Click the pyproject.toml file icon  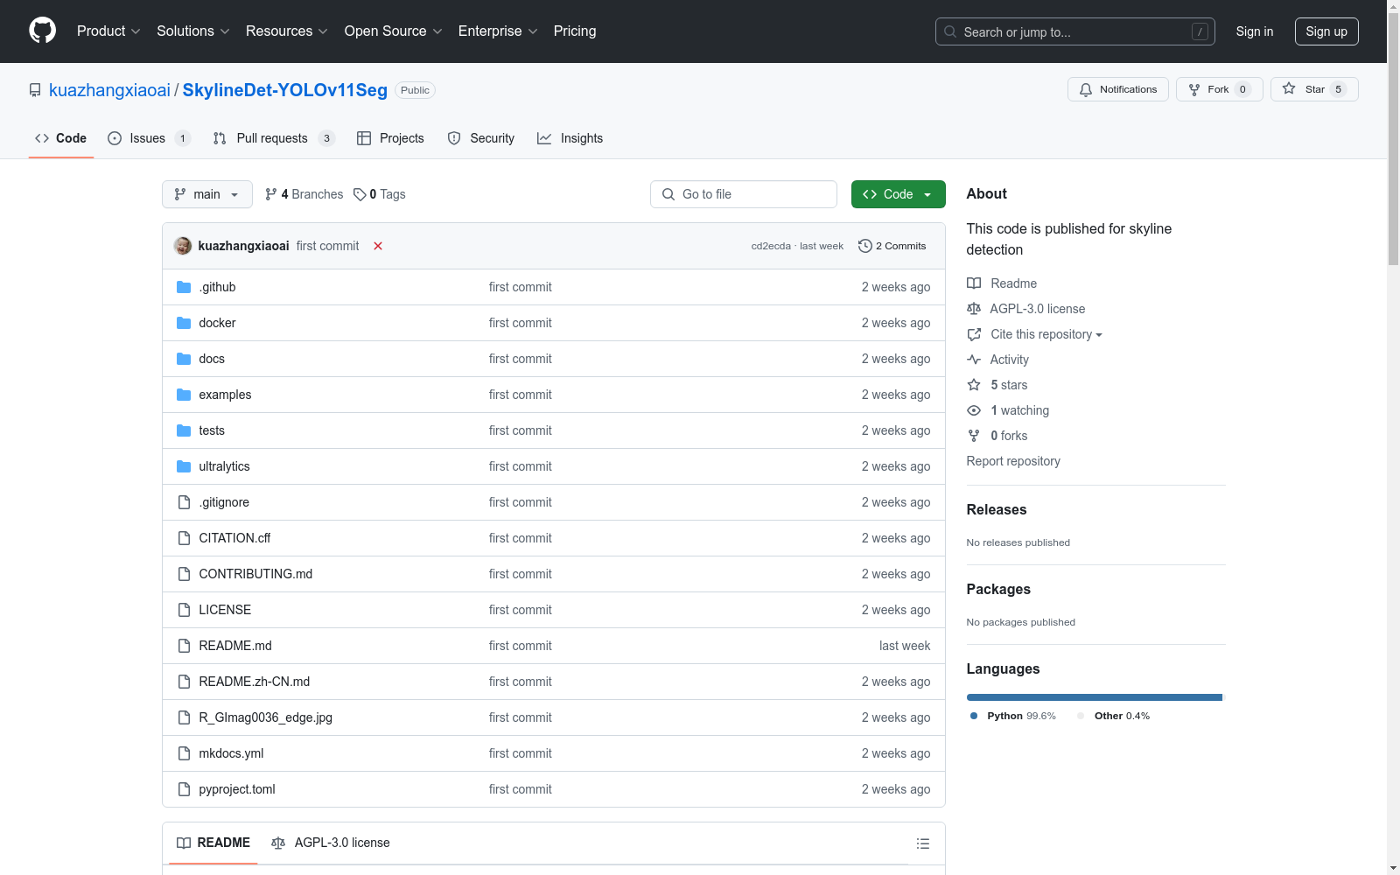(184, 789)
